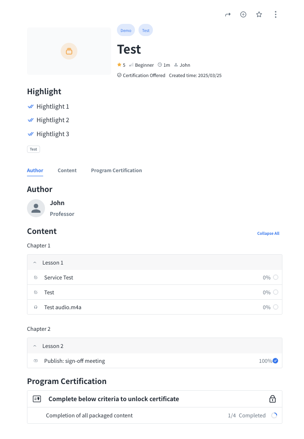Click the add plus circle icon
This screenshot has width=304, height=439.
tap(243, 14)
